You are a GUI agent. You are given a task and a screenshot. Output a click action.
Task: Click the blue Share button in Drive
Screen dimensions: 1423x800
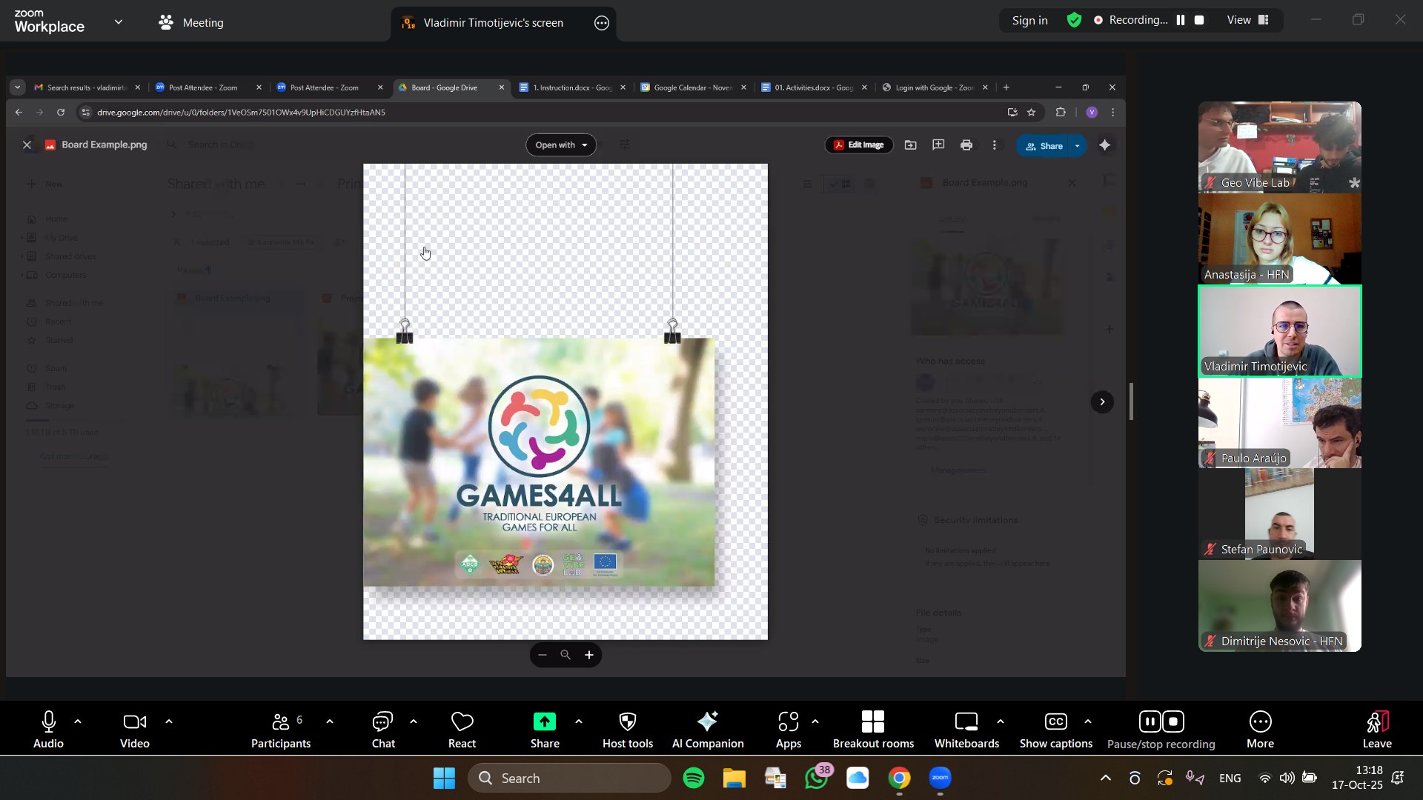pyautogui.click(x=1044, y=146)
